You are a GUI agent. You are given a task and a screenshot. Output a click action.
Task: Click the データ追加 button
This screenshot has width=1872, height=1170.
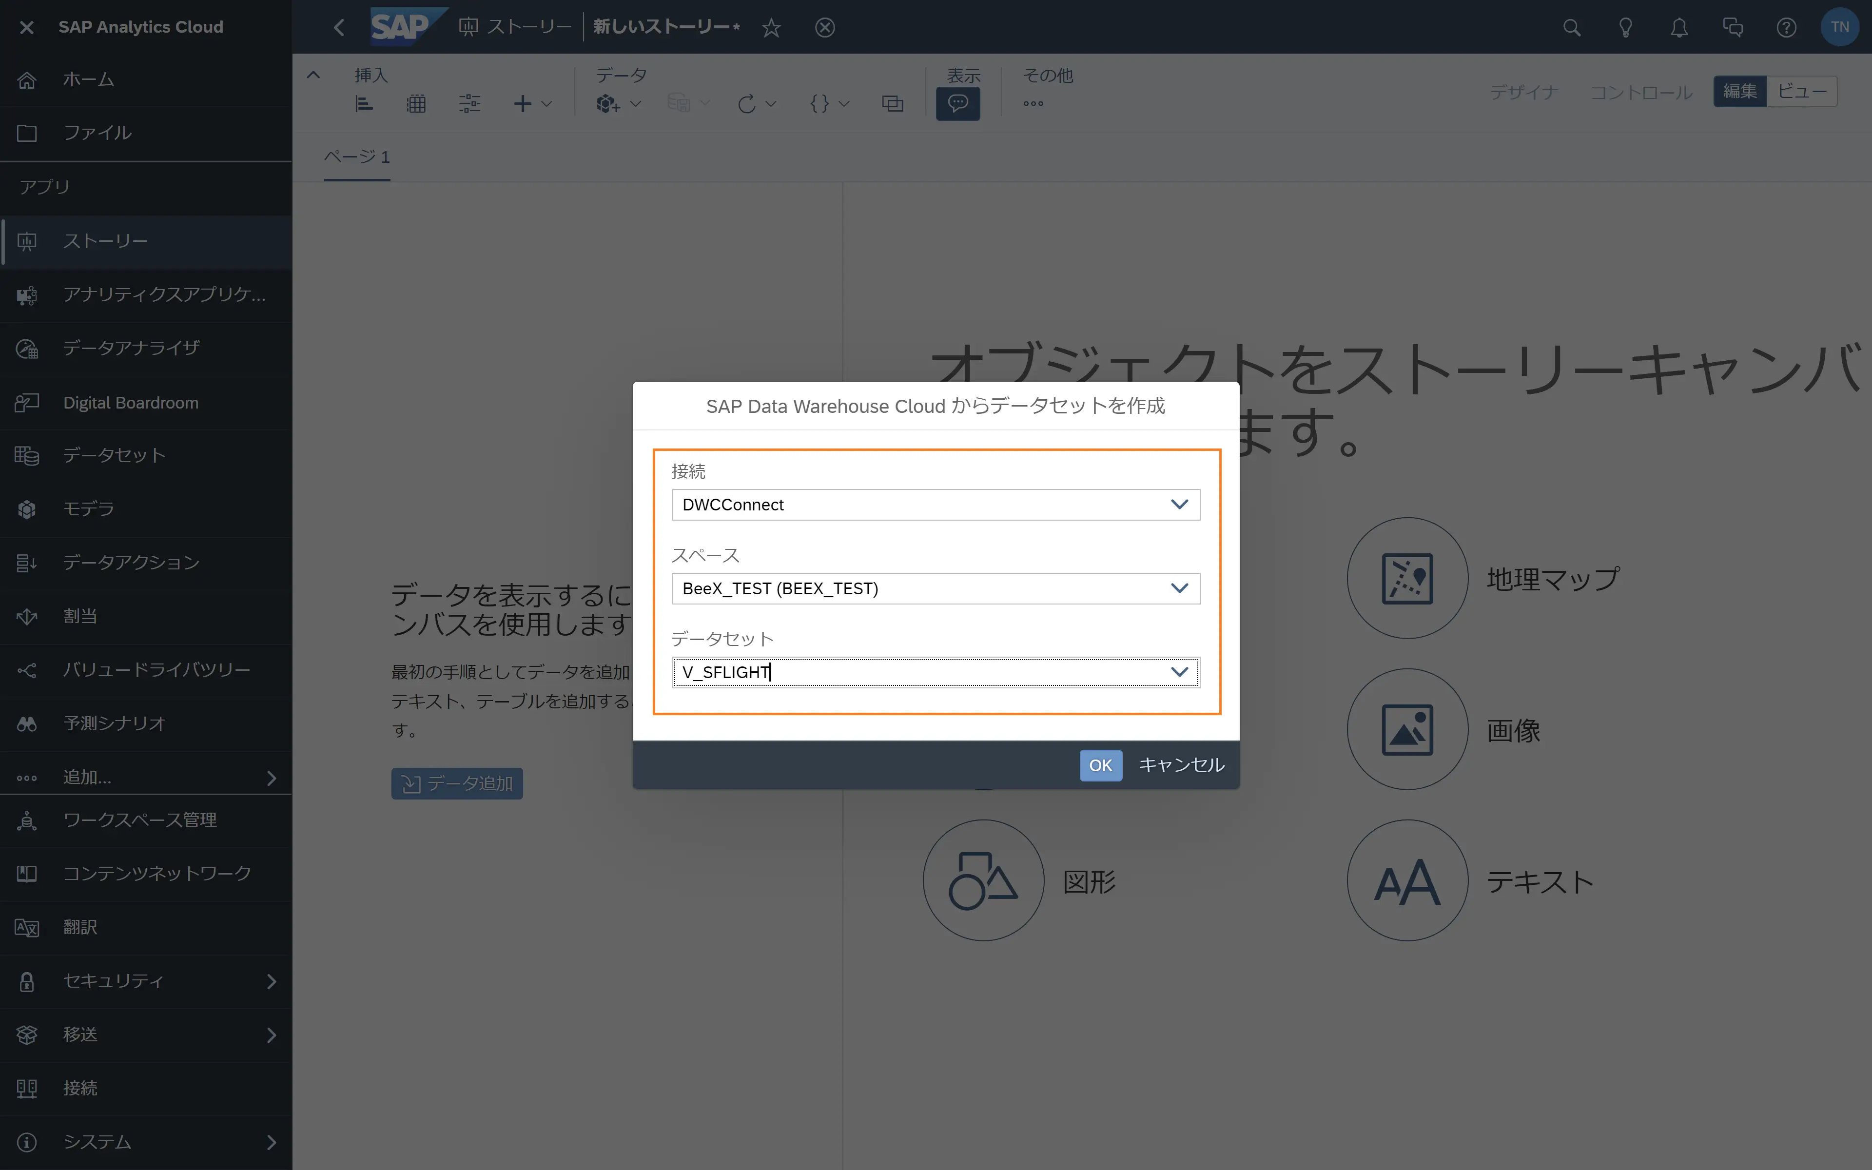click(x=456, y=784)
